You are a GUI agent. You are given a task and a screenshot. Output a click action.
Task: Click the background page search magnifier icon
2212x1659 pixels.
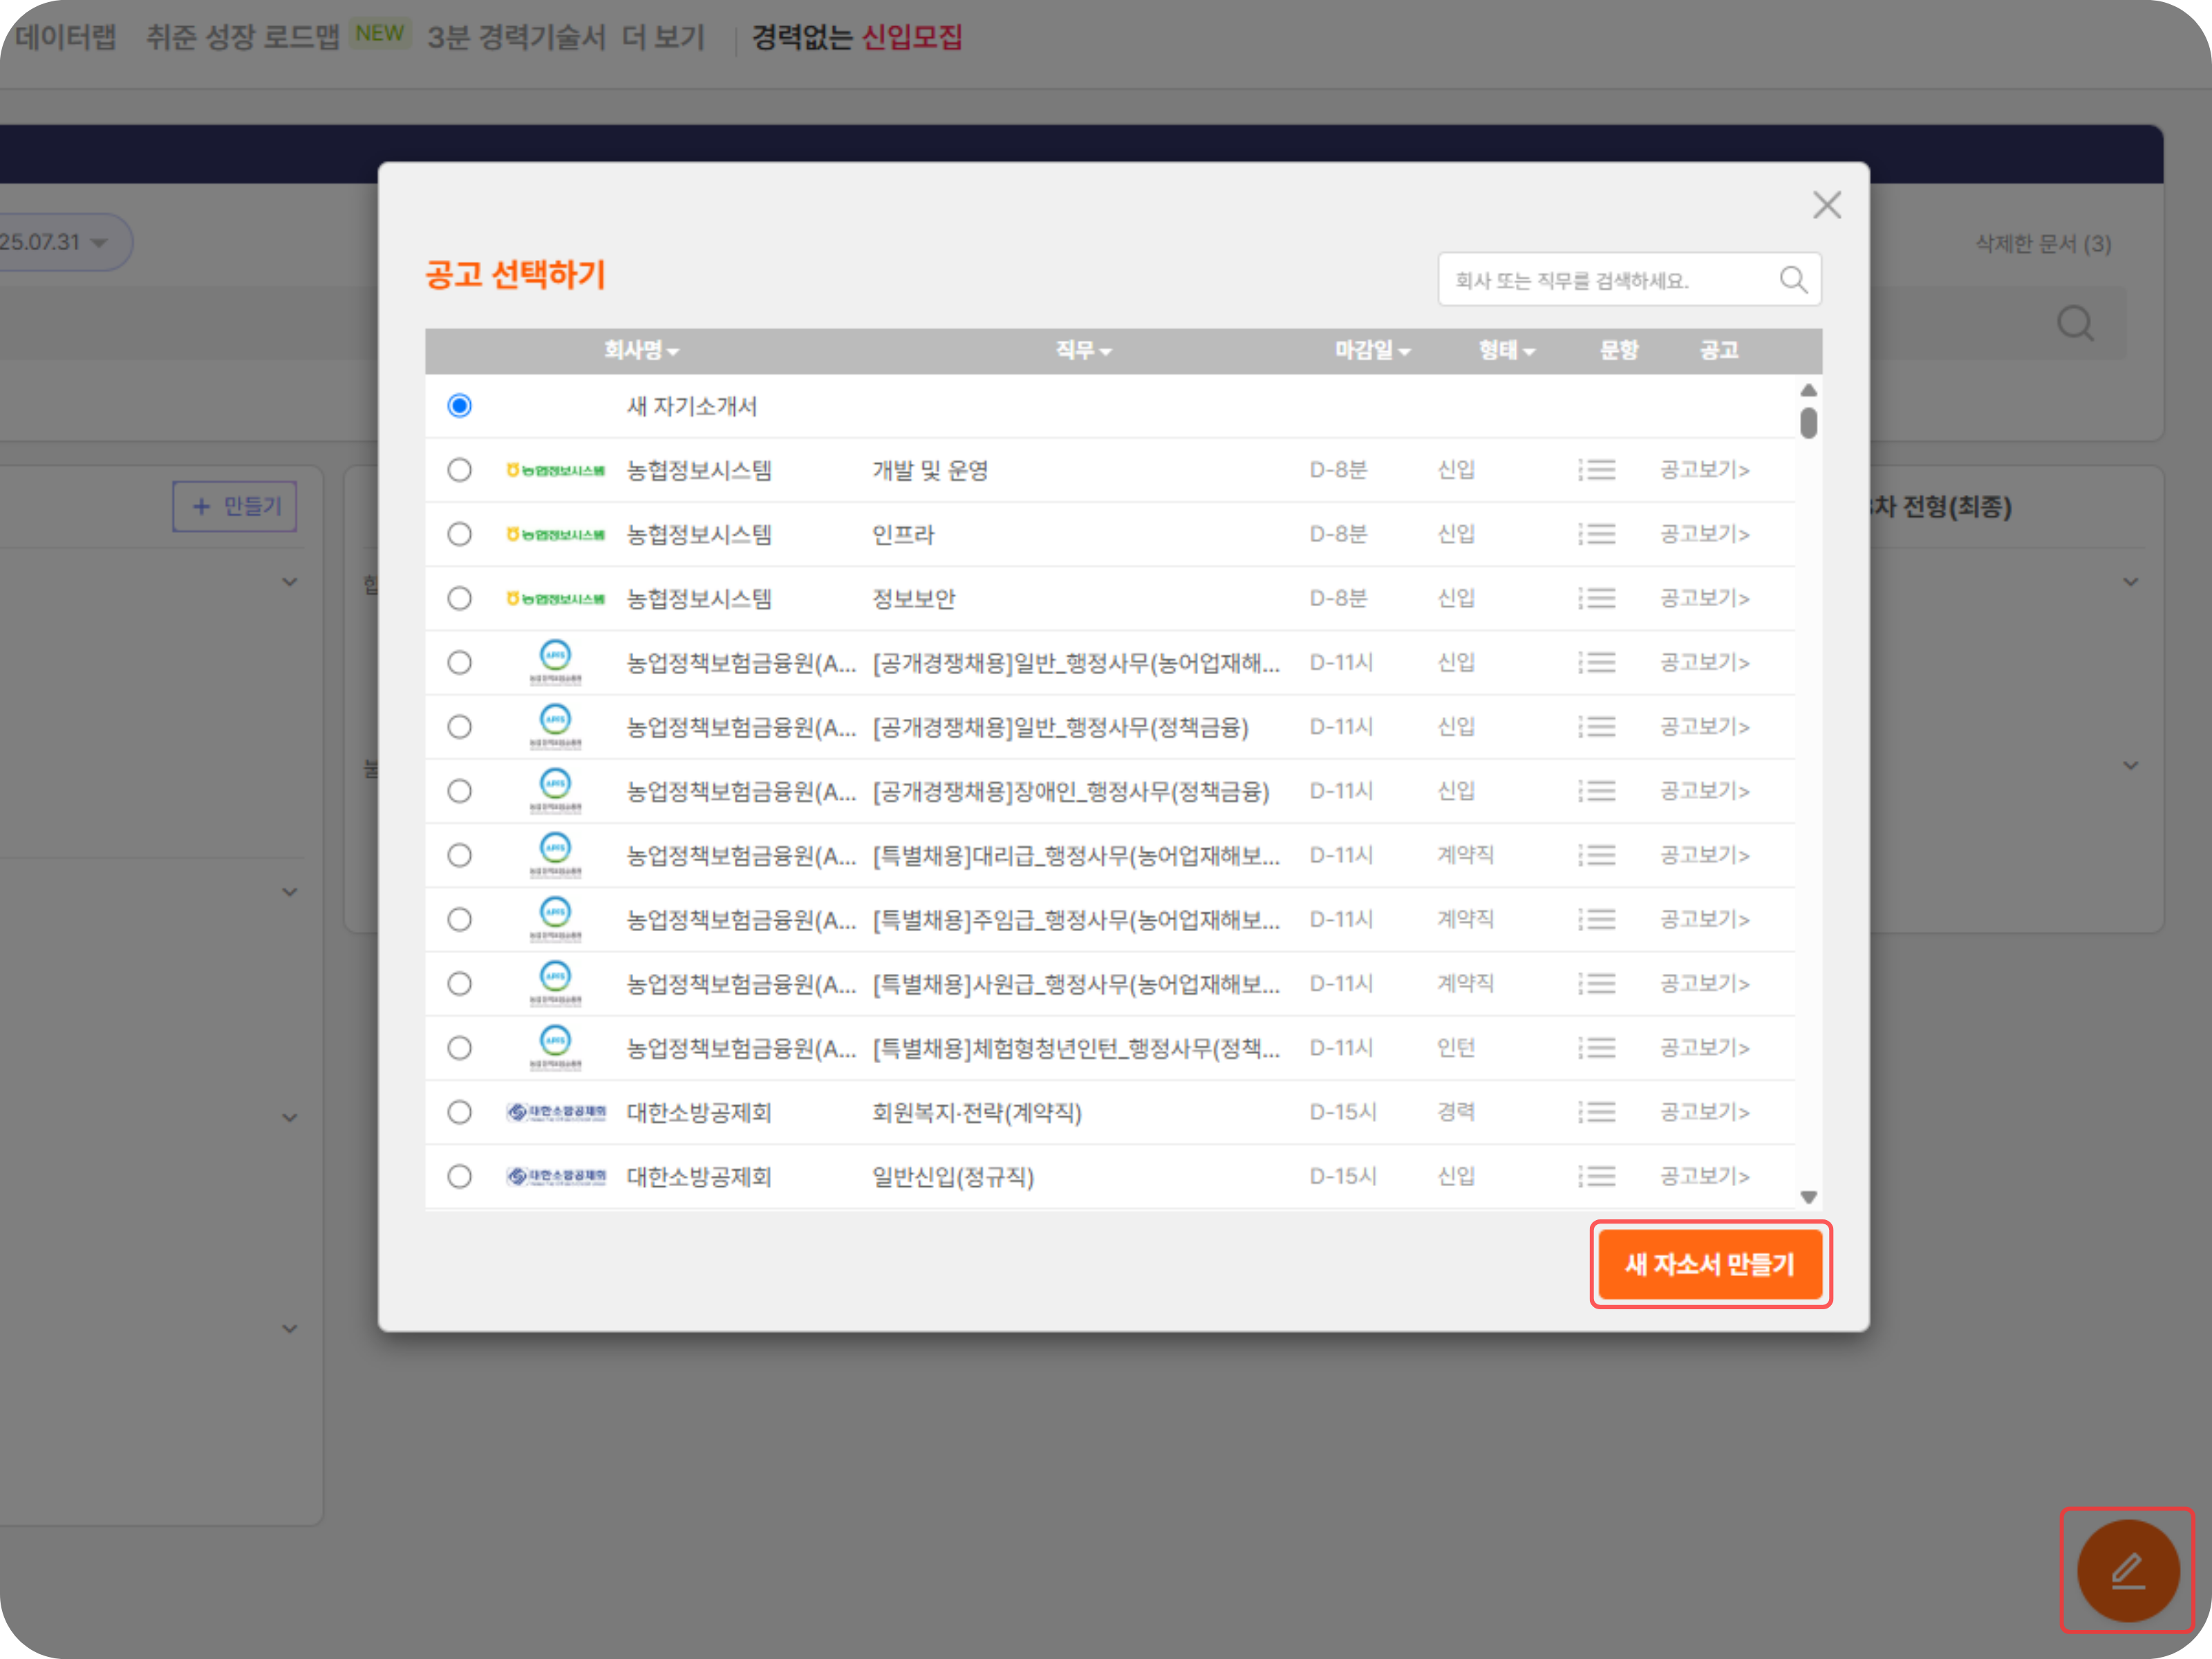[2076, 323]
